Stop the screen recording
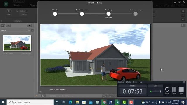This screenshot has width=187, height=105. click(x=181, y=90)
